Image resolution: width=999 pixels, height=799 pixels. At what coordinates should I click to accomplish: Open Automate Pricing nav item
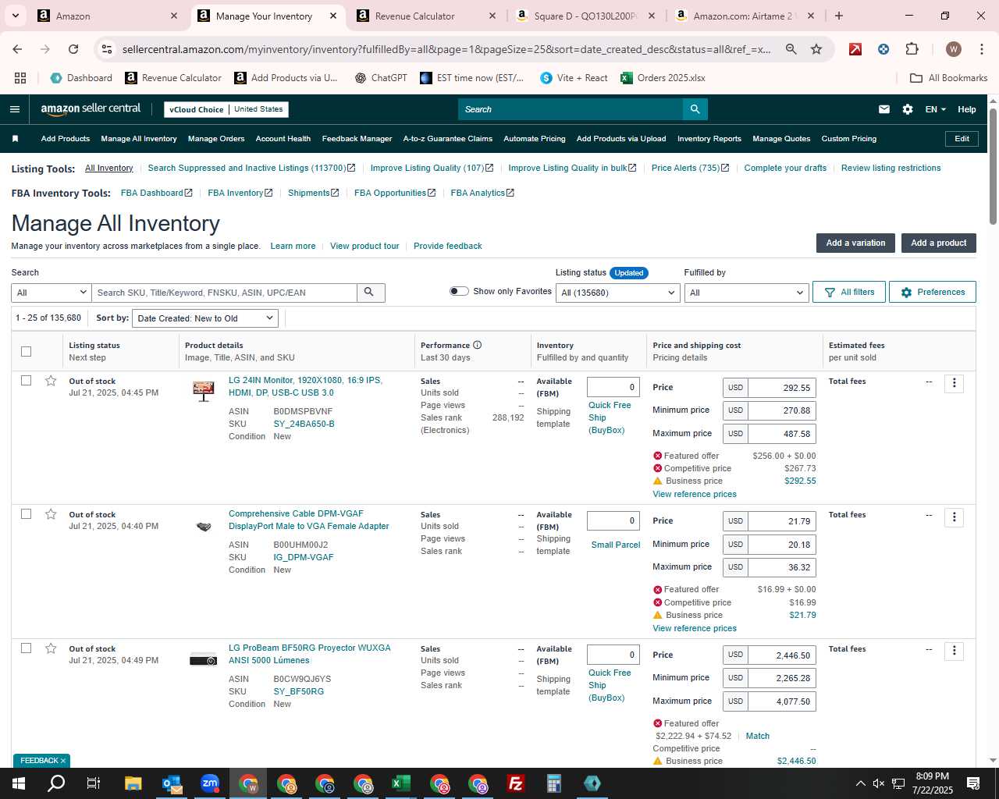point(535,139)
